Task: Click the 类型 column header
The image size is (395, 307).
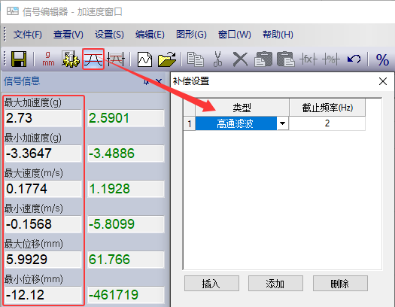Action: [x=242, y=108]
